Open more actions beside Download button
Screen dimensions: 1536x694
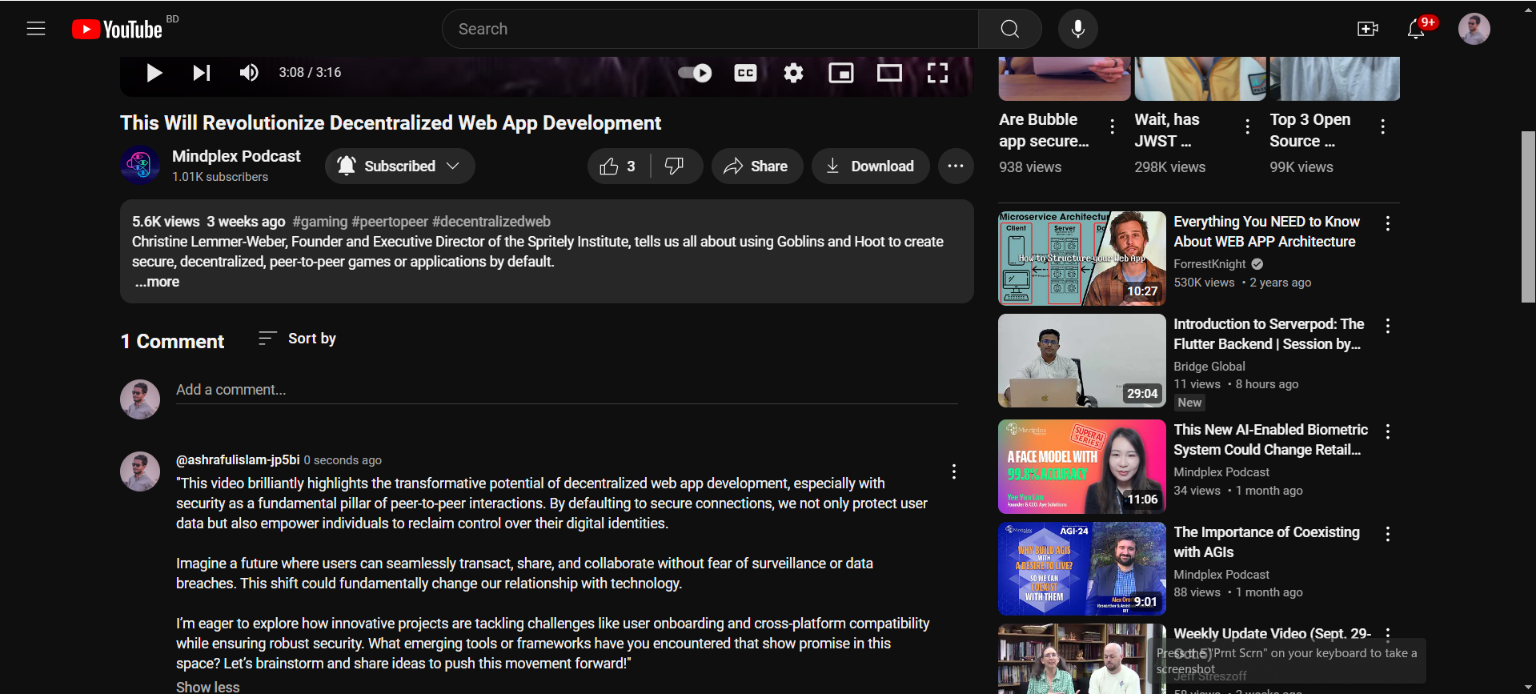[956, 166]
